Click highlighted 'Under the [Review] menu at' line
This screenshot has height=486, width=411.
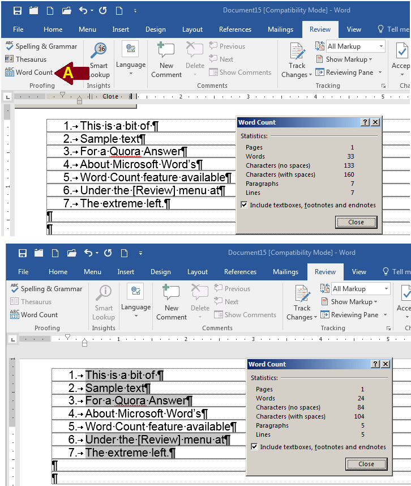click(x=158, y=440)
